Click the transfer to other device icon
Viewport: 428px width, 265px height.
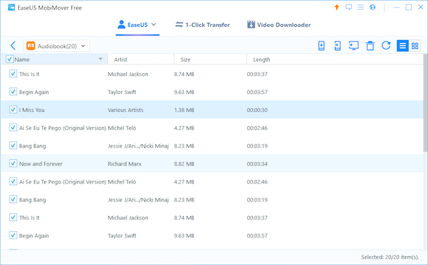click(338, 46)
